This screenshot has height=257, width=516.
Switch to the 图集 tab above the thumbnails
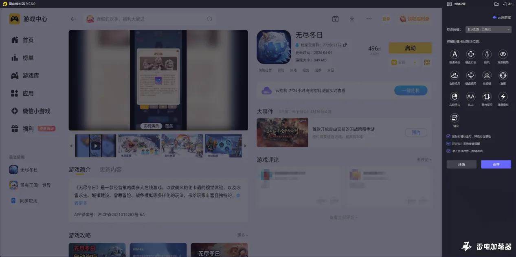(x=169, y=126)
